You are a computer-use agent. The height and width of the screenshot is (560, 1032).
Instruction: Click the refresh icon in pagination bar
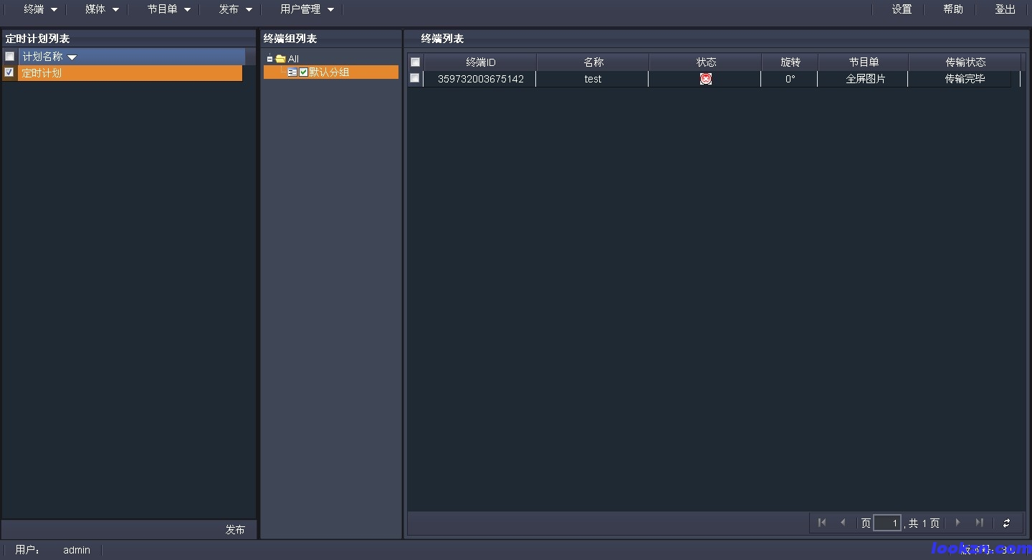pyautogui.click(x=1006, y=523)
